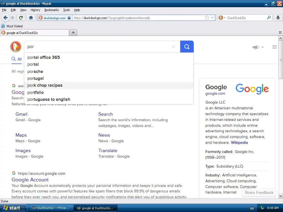Open the Google Account result title
The image size is (283, 212).
point(30,180)
